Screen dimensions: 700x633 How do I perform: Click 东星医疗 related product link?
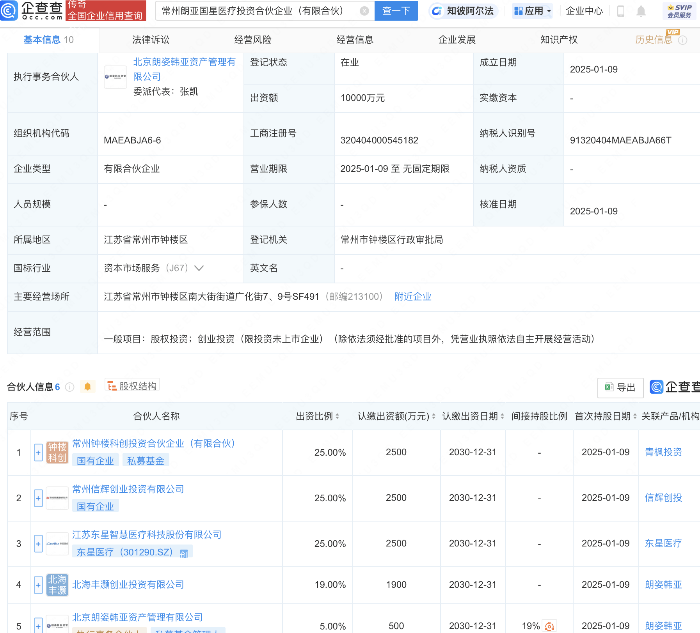663,543
